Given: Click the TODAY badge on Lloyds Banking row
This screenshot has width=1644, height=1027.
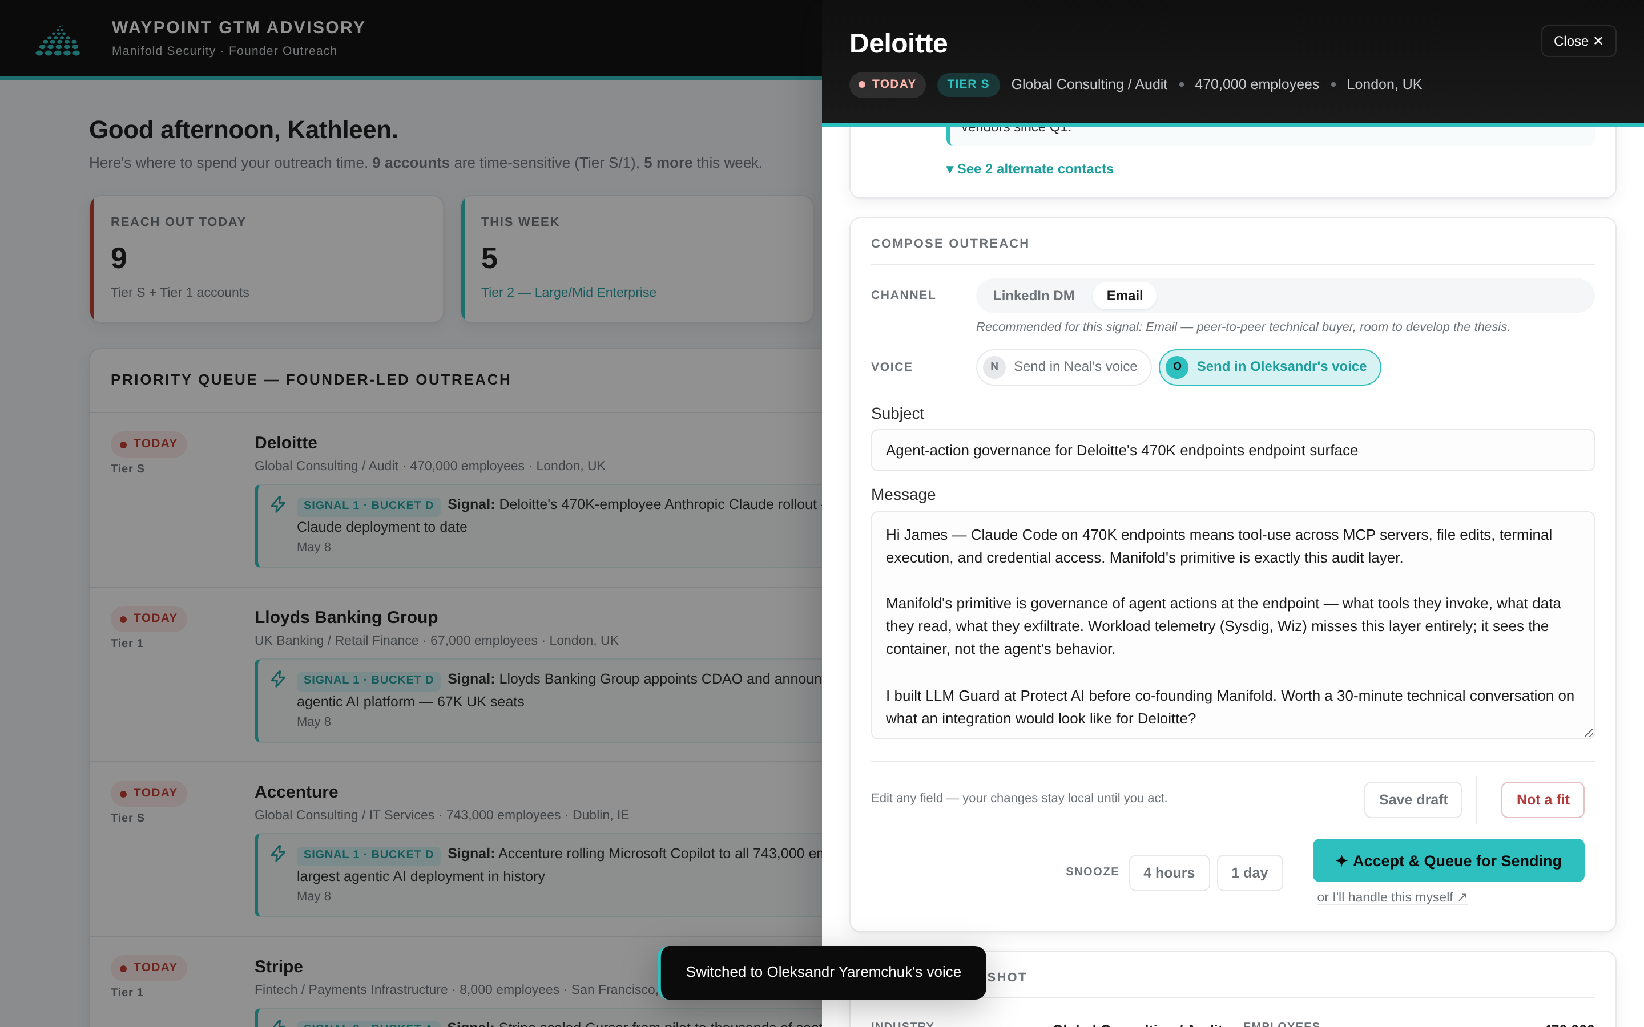Looking at the screenshot, I should (x=149, y=618).
